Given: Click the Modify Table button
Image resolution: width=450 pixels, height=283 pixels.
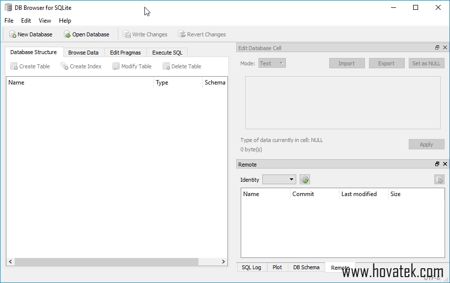Looking at the screenshot, I should point(132,66).
